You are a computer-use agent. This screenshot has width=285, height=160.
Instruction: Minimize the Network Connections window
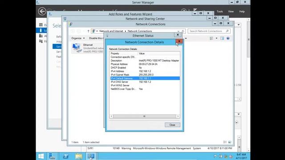tap(215, 24)
